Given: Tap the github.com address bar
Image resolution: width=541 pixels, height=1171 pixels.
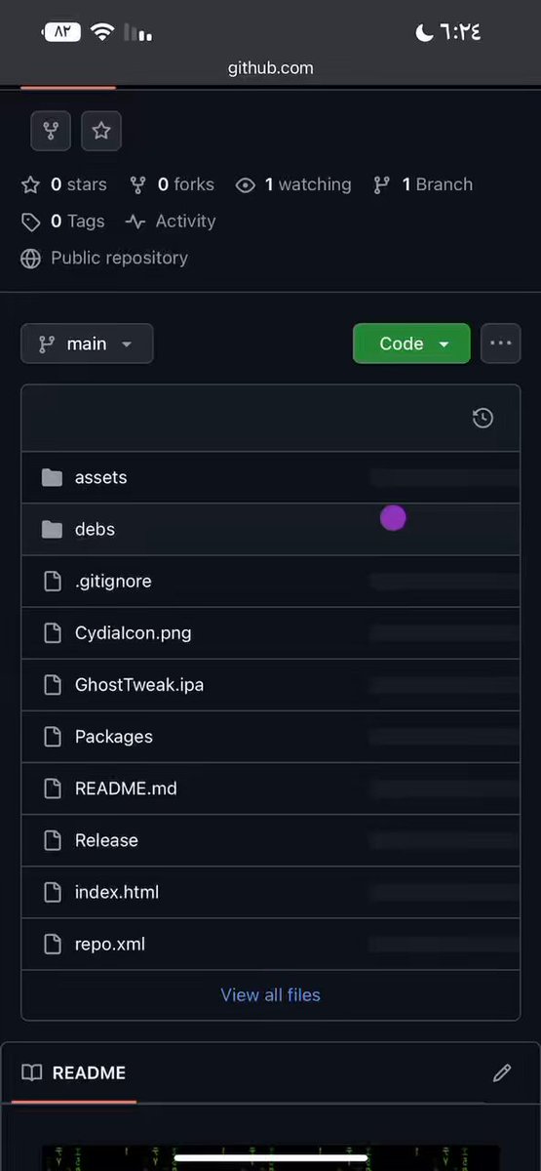Looking at the screenshot, I should [x=271, y=68].
